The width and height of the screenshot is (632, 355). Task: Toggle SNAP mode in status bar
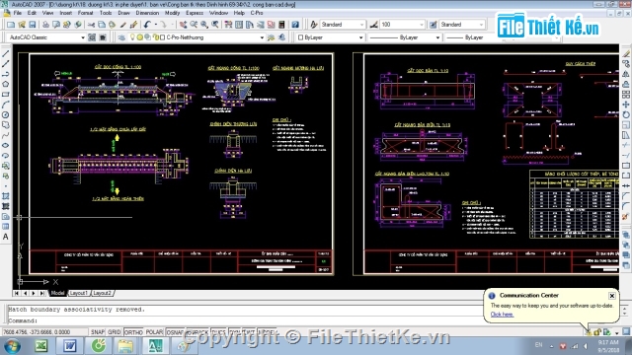pos(98,332)
